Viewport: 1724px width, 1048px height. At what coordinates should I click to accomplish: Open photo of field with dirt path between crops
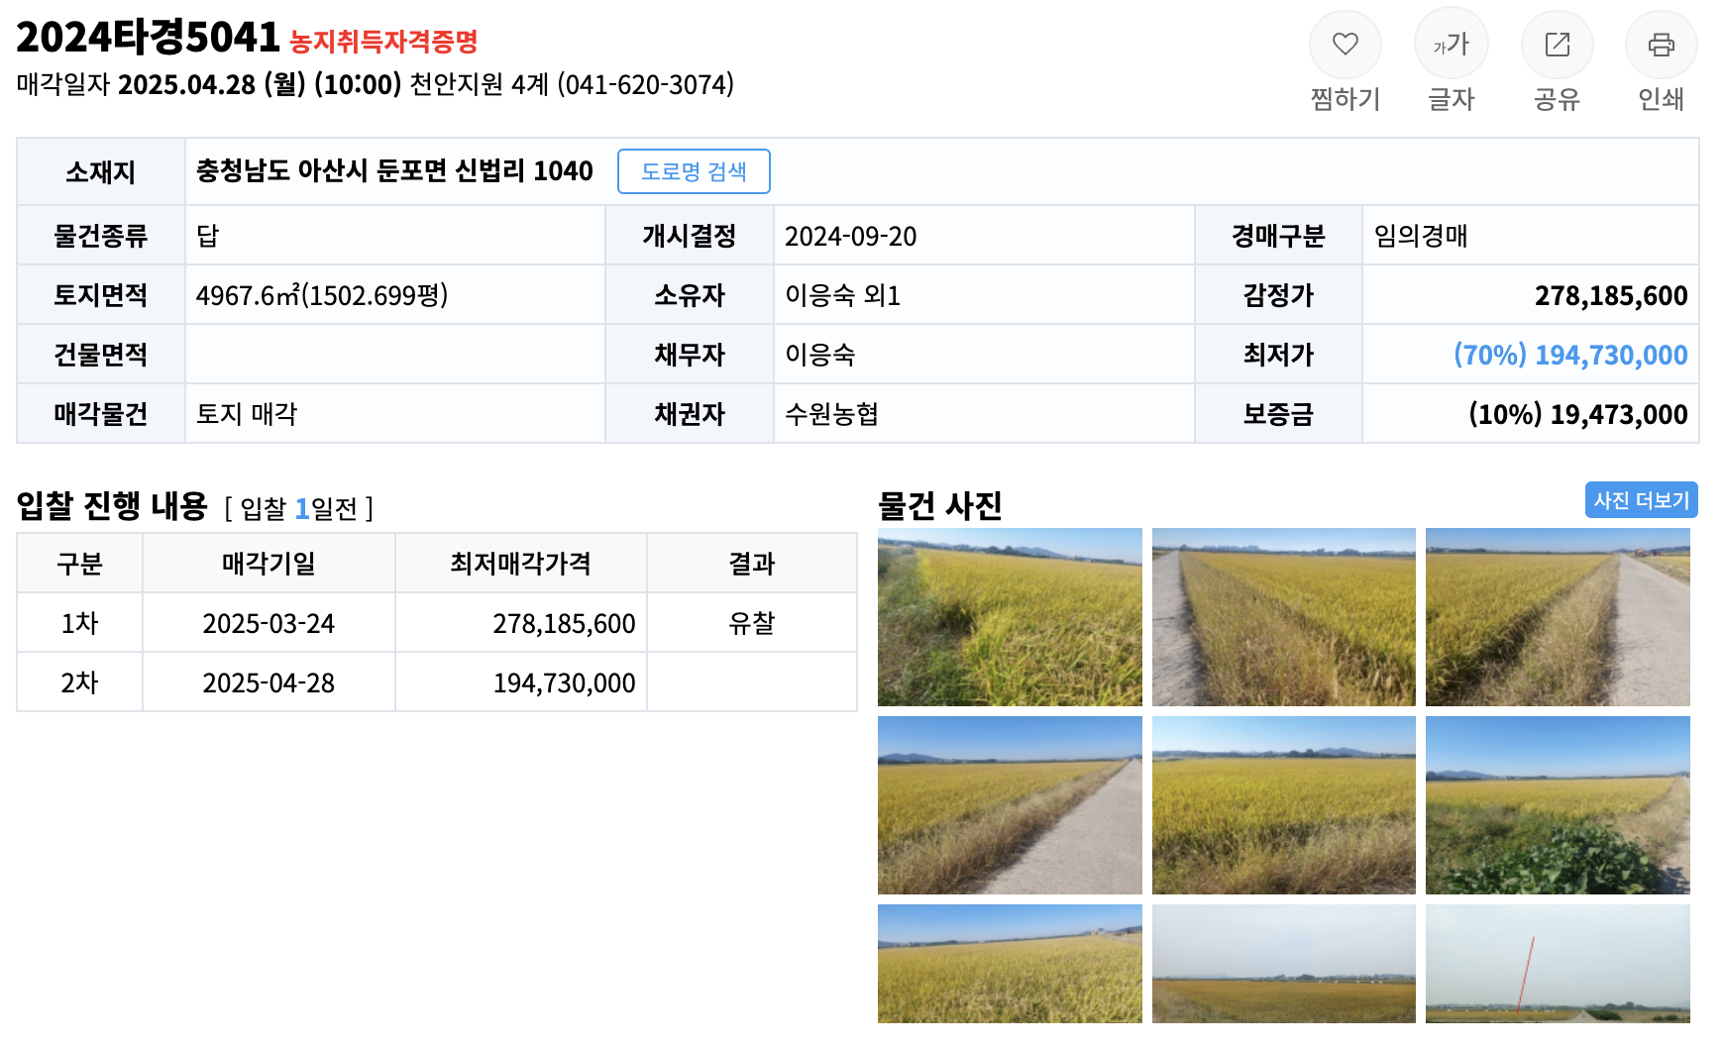coord(1283,617)
